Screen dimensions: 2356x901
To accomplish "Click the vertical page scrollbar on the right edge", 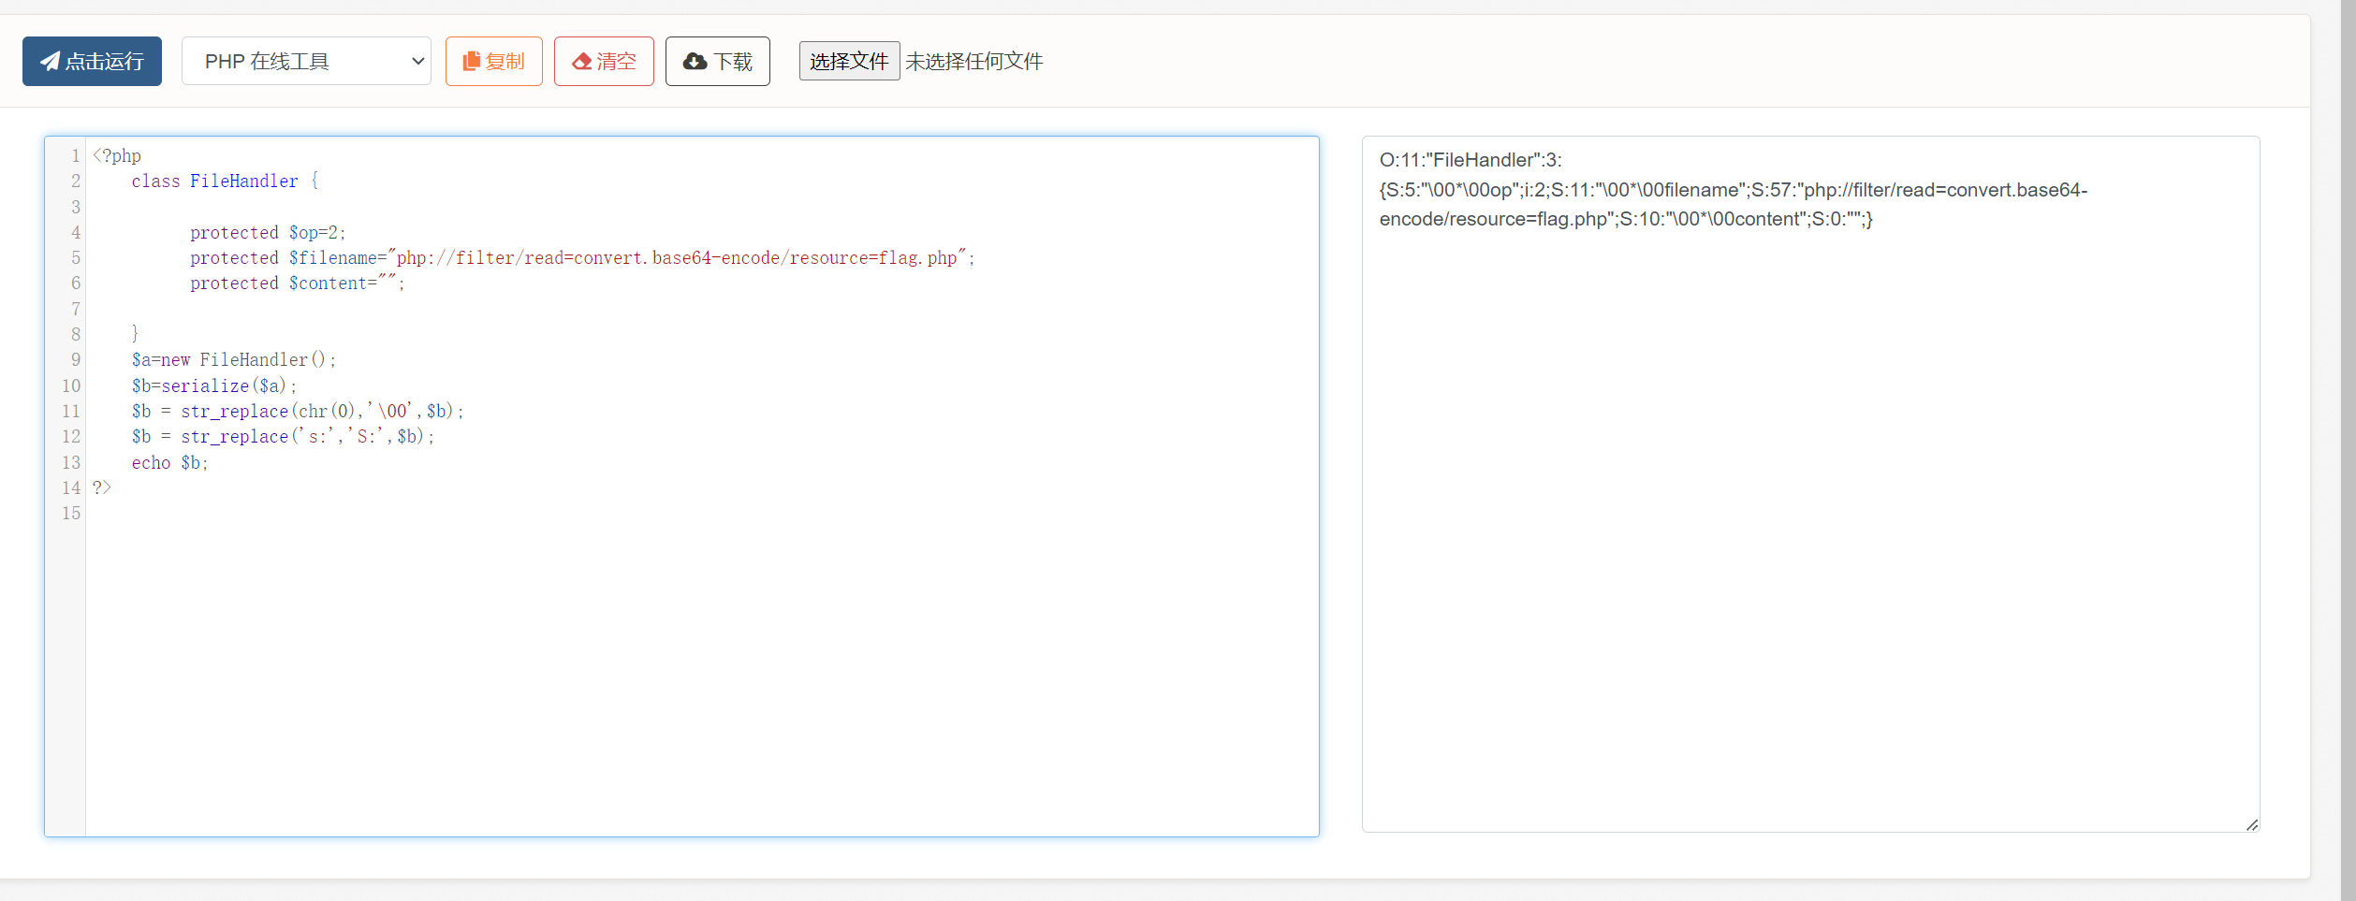I will pos(2349,450).
